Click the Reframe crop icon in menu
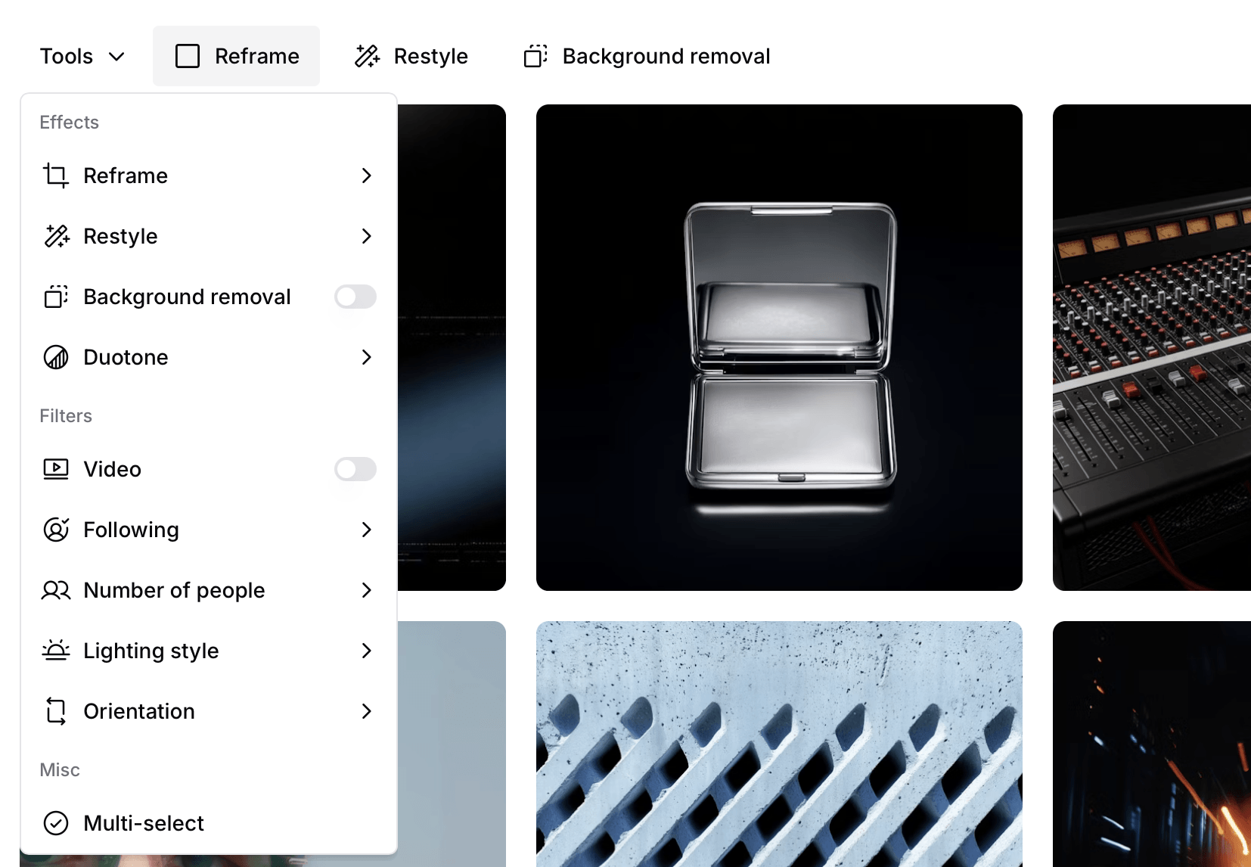1251x867 pixels. [56, 176]
